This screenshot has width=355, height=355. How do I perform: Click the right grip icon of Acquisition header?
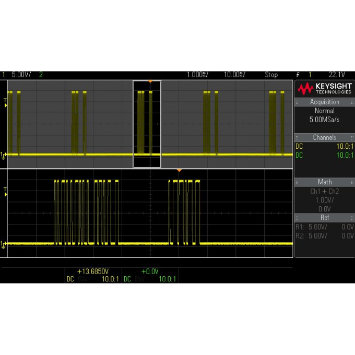(352, 102)
